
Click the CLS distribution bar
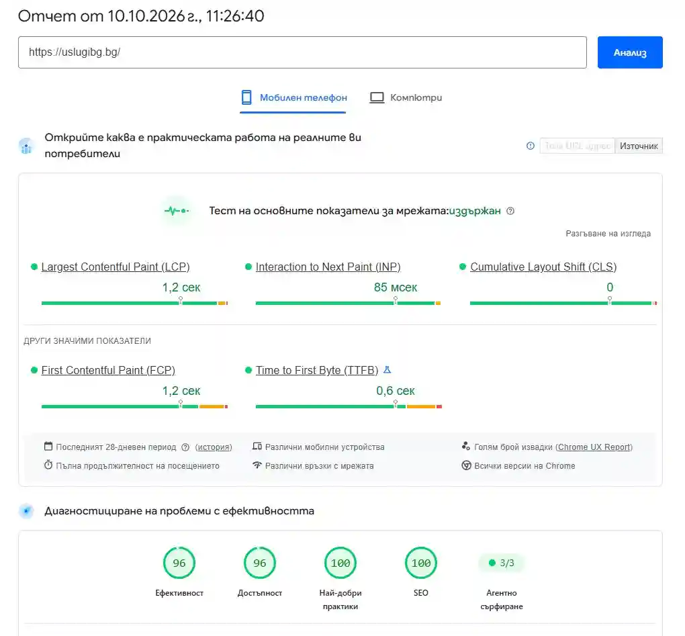(563, 303)
